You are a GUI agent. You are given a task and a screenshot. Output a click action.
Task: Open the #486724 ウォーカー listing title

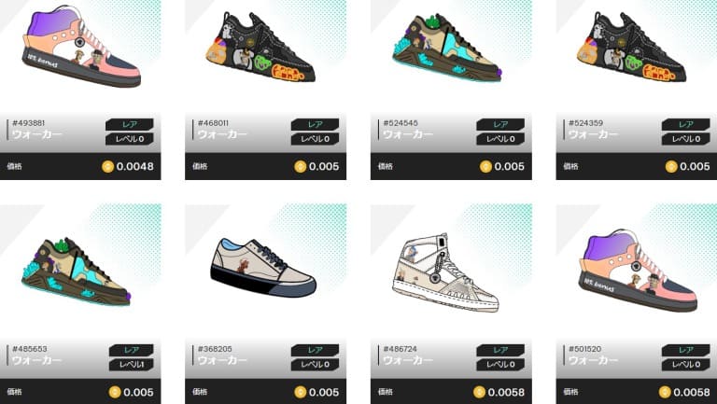407,360
